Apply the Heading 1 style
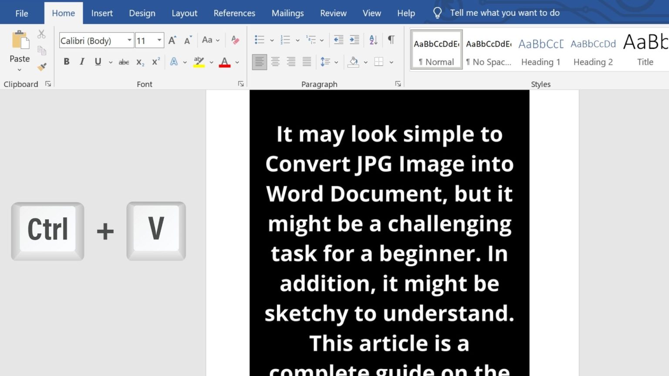The image size is (669, 376). point(541,50)
